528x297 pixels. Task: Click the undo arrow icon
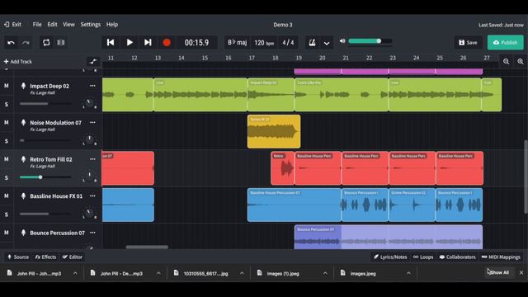[11, 42]
